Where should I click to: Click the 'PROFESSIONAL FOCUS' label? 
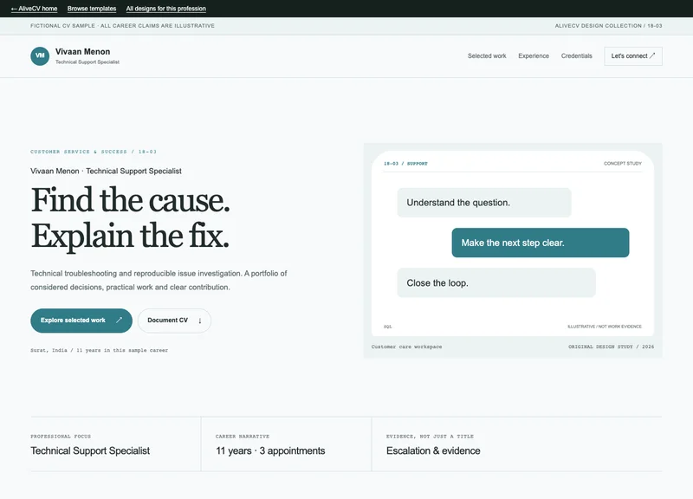tap(61, 437)
